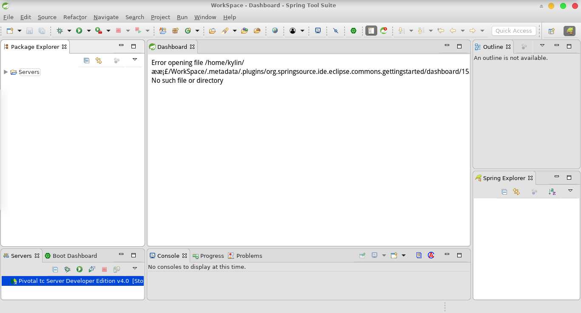Click the Debug bug icon in toolbar
Image resolution: width=581 pixels, height=313 pixels.
pos(60,31)
